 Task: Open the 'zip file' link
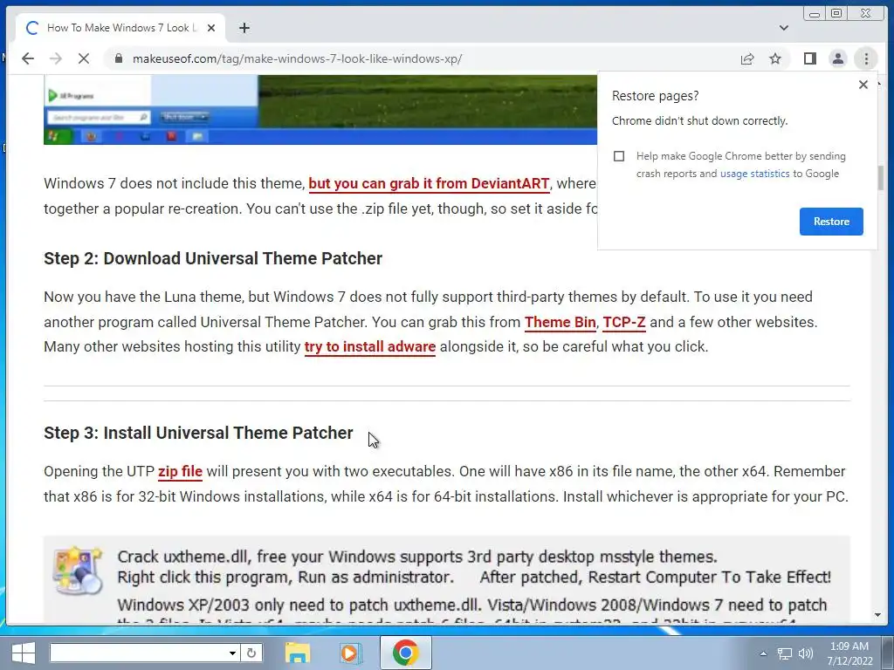click(180, 472)
